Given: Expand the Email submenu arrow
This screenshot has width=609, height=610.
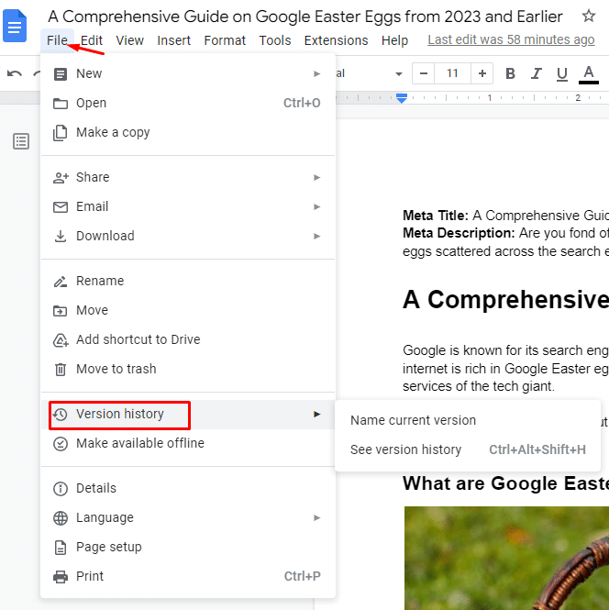Looking at the screenshot, I should 317,206.
